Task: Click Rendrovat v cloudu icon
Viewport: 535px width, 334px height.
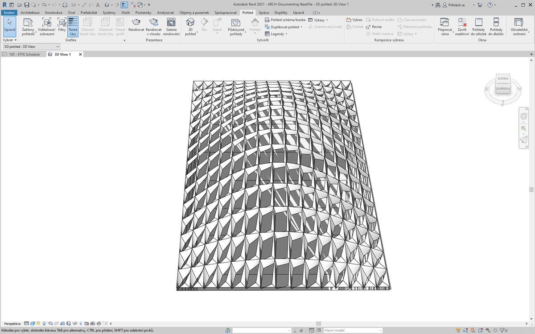Action: point(154,22)
